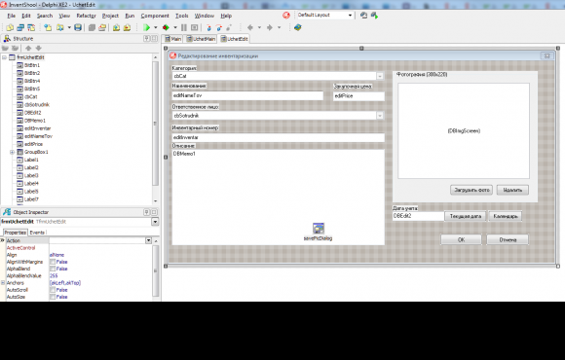565x360 pixels.
Task: Click the Structure panel move-up arrow
Action: pyautogui.click(x=28, y=48)
